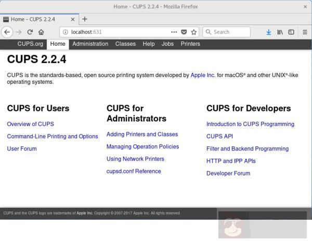This screenshot has height=241, width=312.
Task: Open Adding Printers and Classes link
Action: click(x=142, y=134)
